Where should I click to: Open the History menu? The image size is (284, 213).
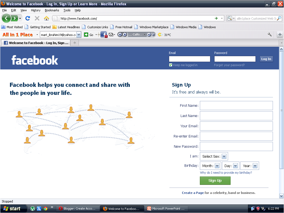click(x=36, y=10)
